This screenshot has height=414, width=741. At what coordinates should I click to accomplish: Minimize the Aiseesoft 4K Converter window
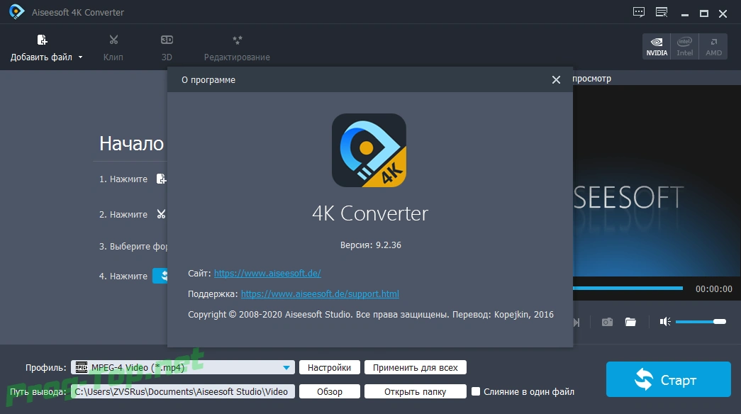click(x=685, y=13)
